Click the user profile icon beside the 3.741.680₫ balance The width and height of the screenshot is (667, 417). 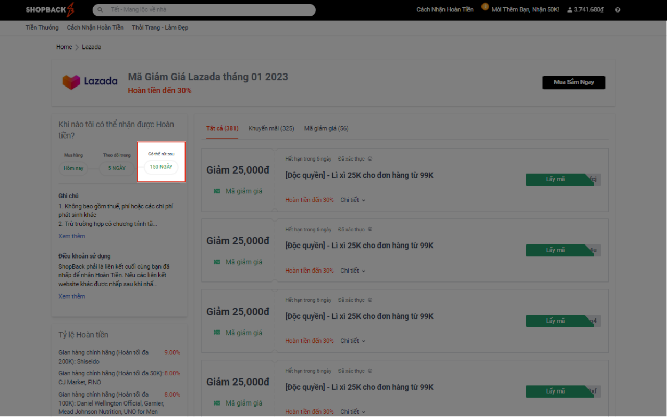570,10
